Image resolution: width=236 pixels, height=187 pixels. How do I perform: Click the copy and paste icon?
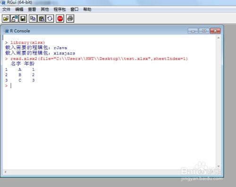pyautogui.click(x=50, y=18)
